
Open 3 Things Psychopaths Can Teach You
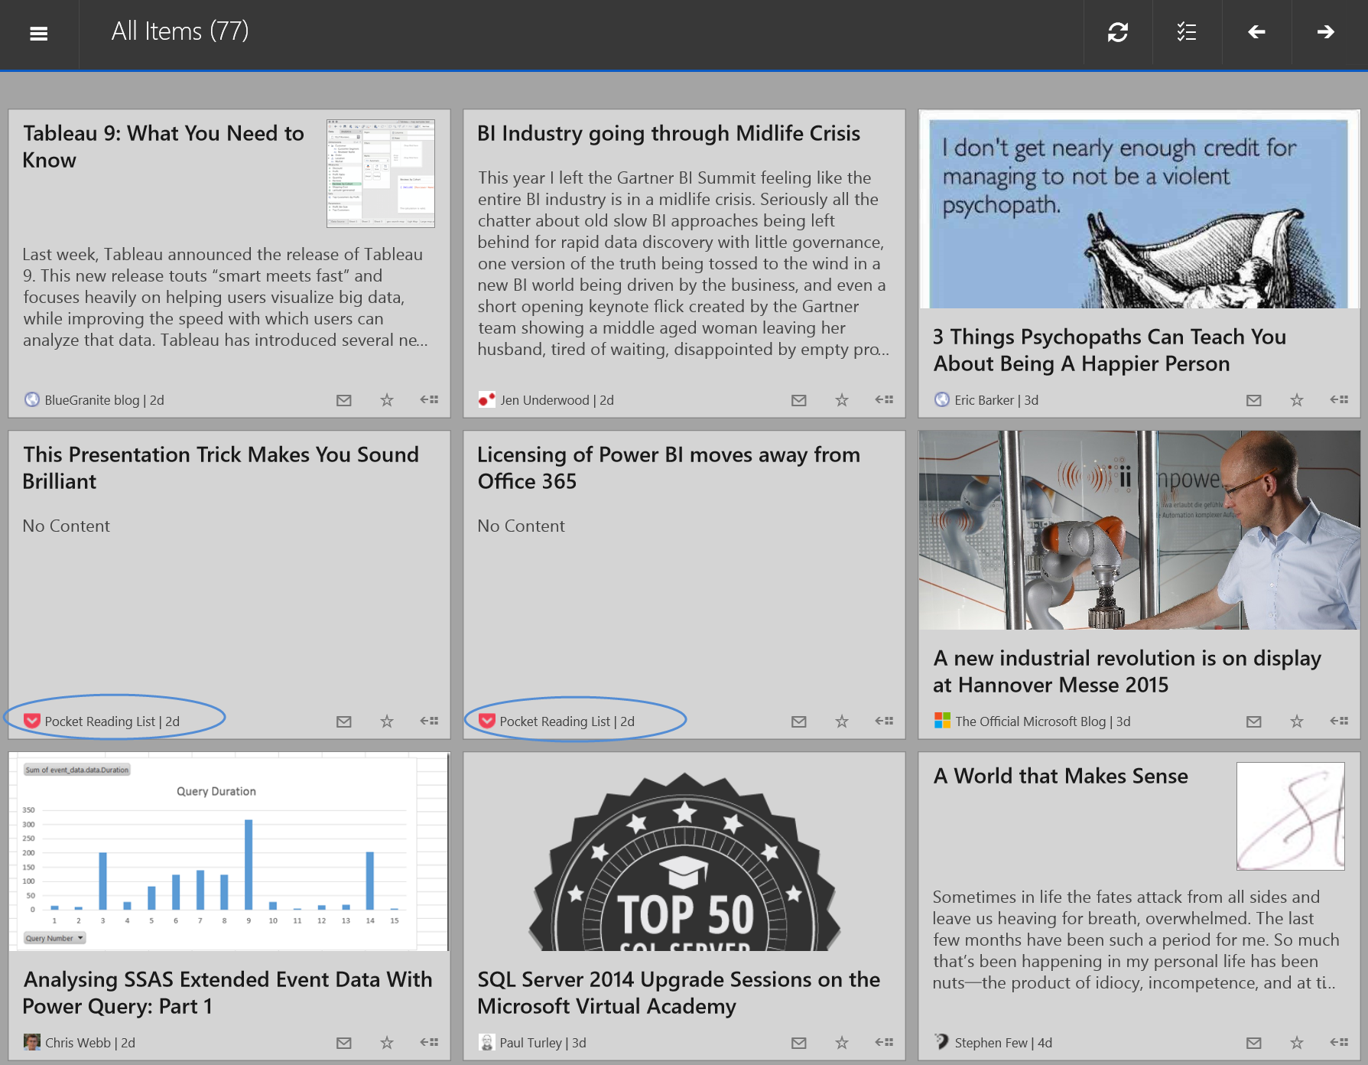[x=1109, y=350]
